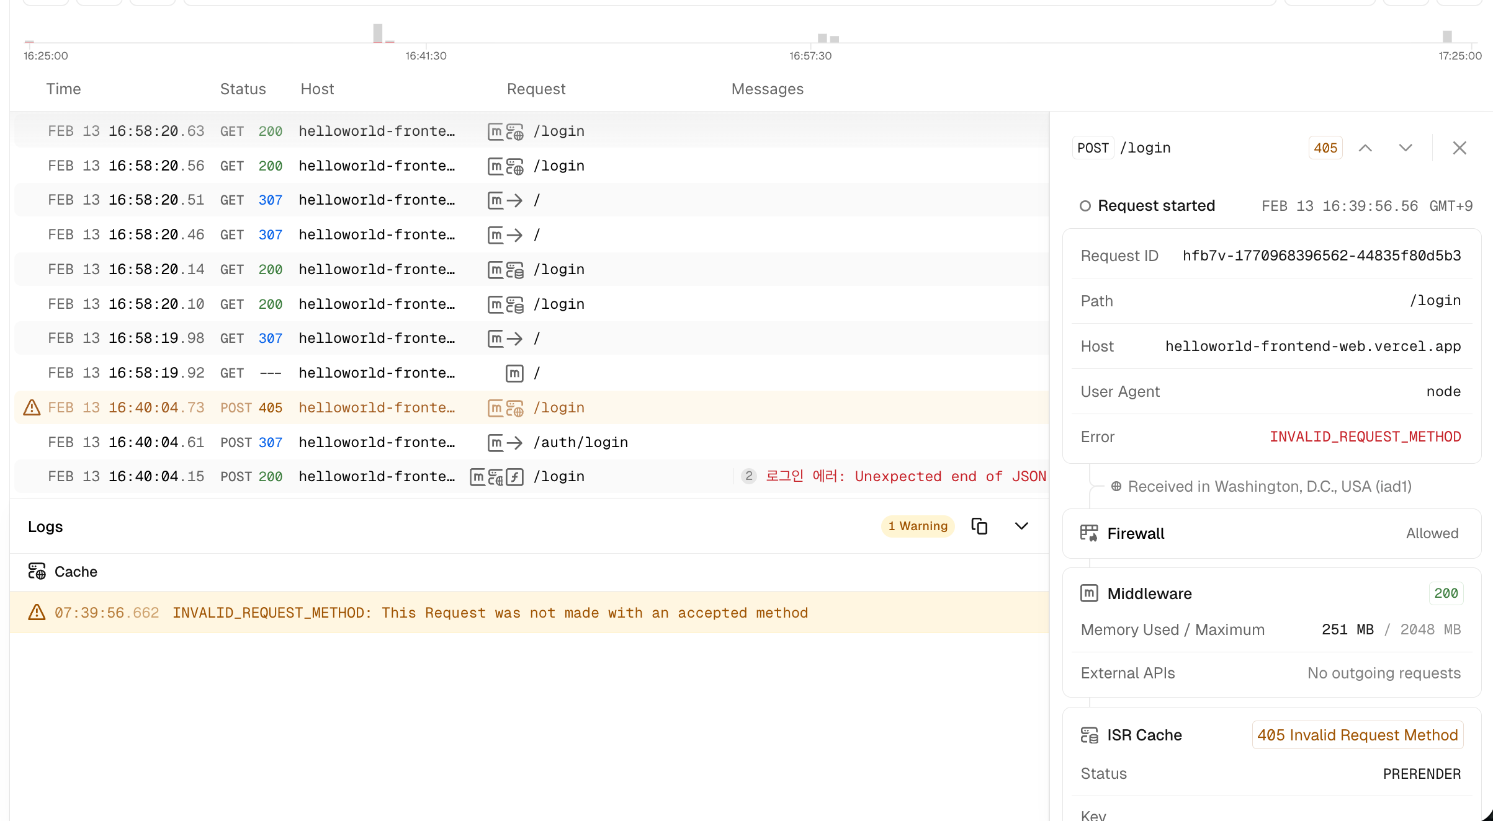Click the copy logs icon
Screen dimensions: 1493x821
(x=979, y=526)
